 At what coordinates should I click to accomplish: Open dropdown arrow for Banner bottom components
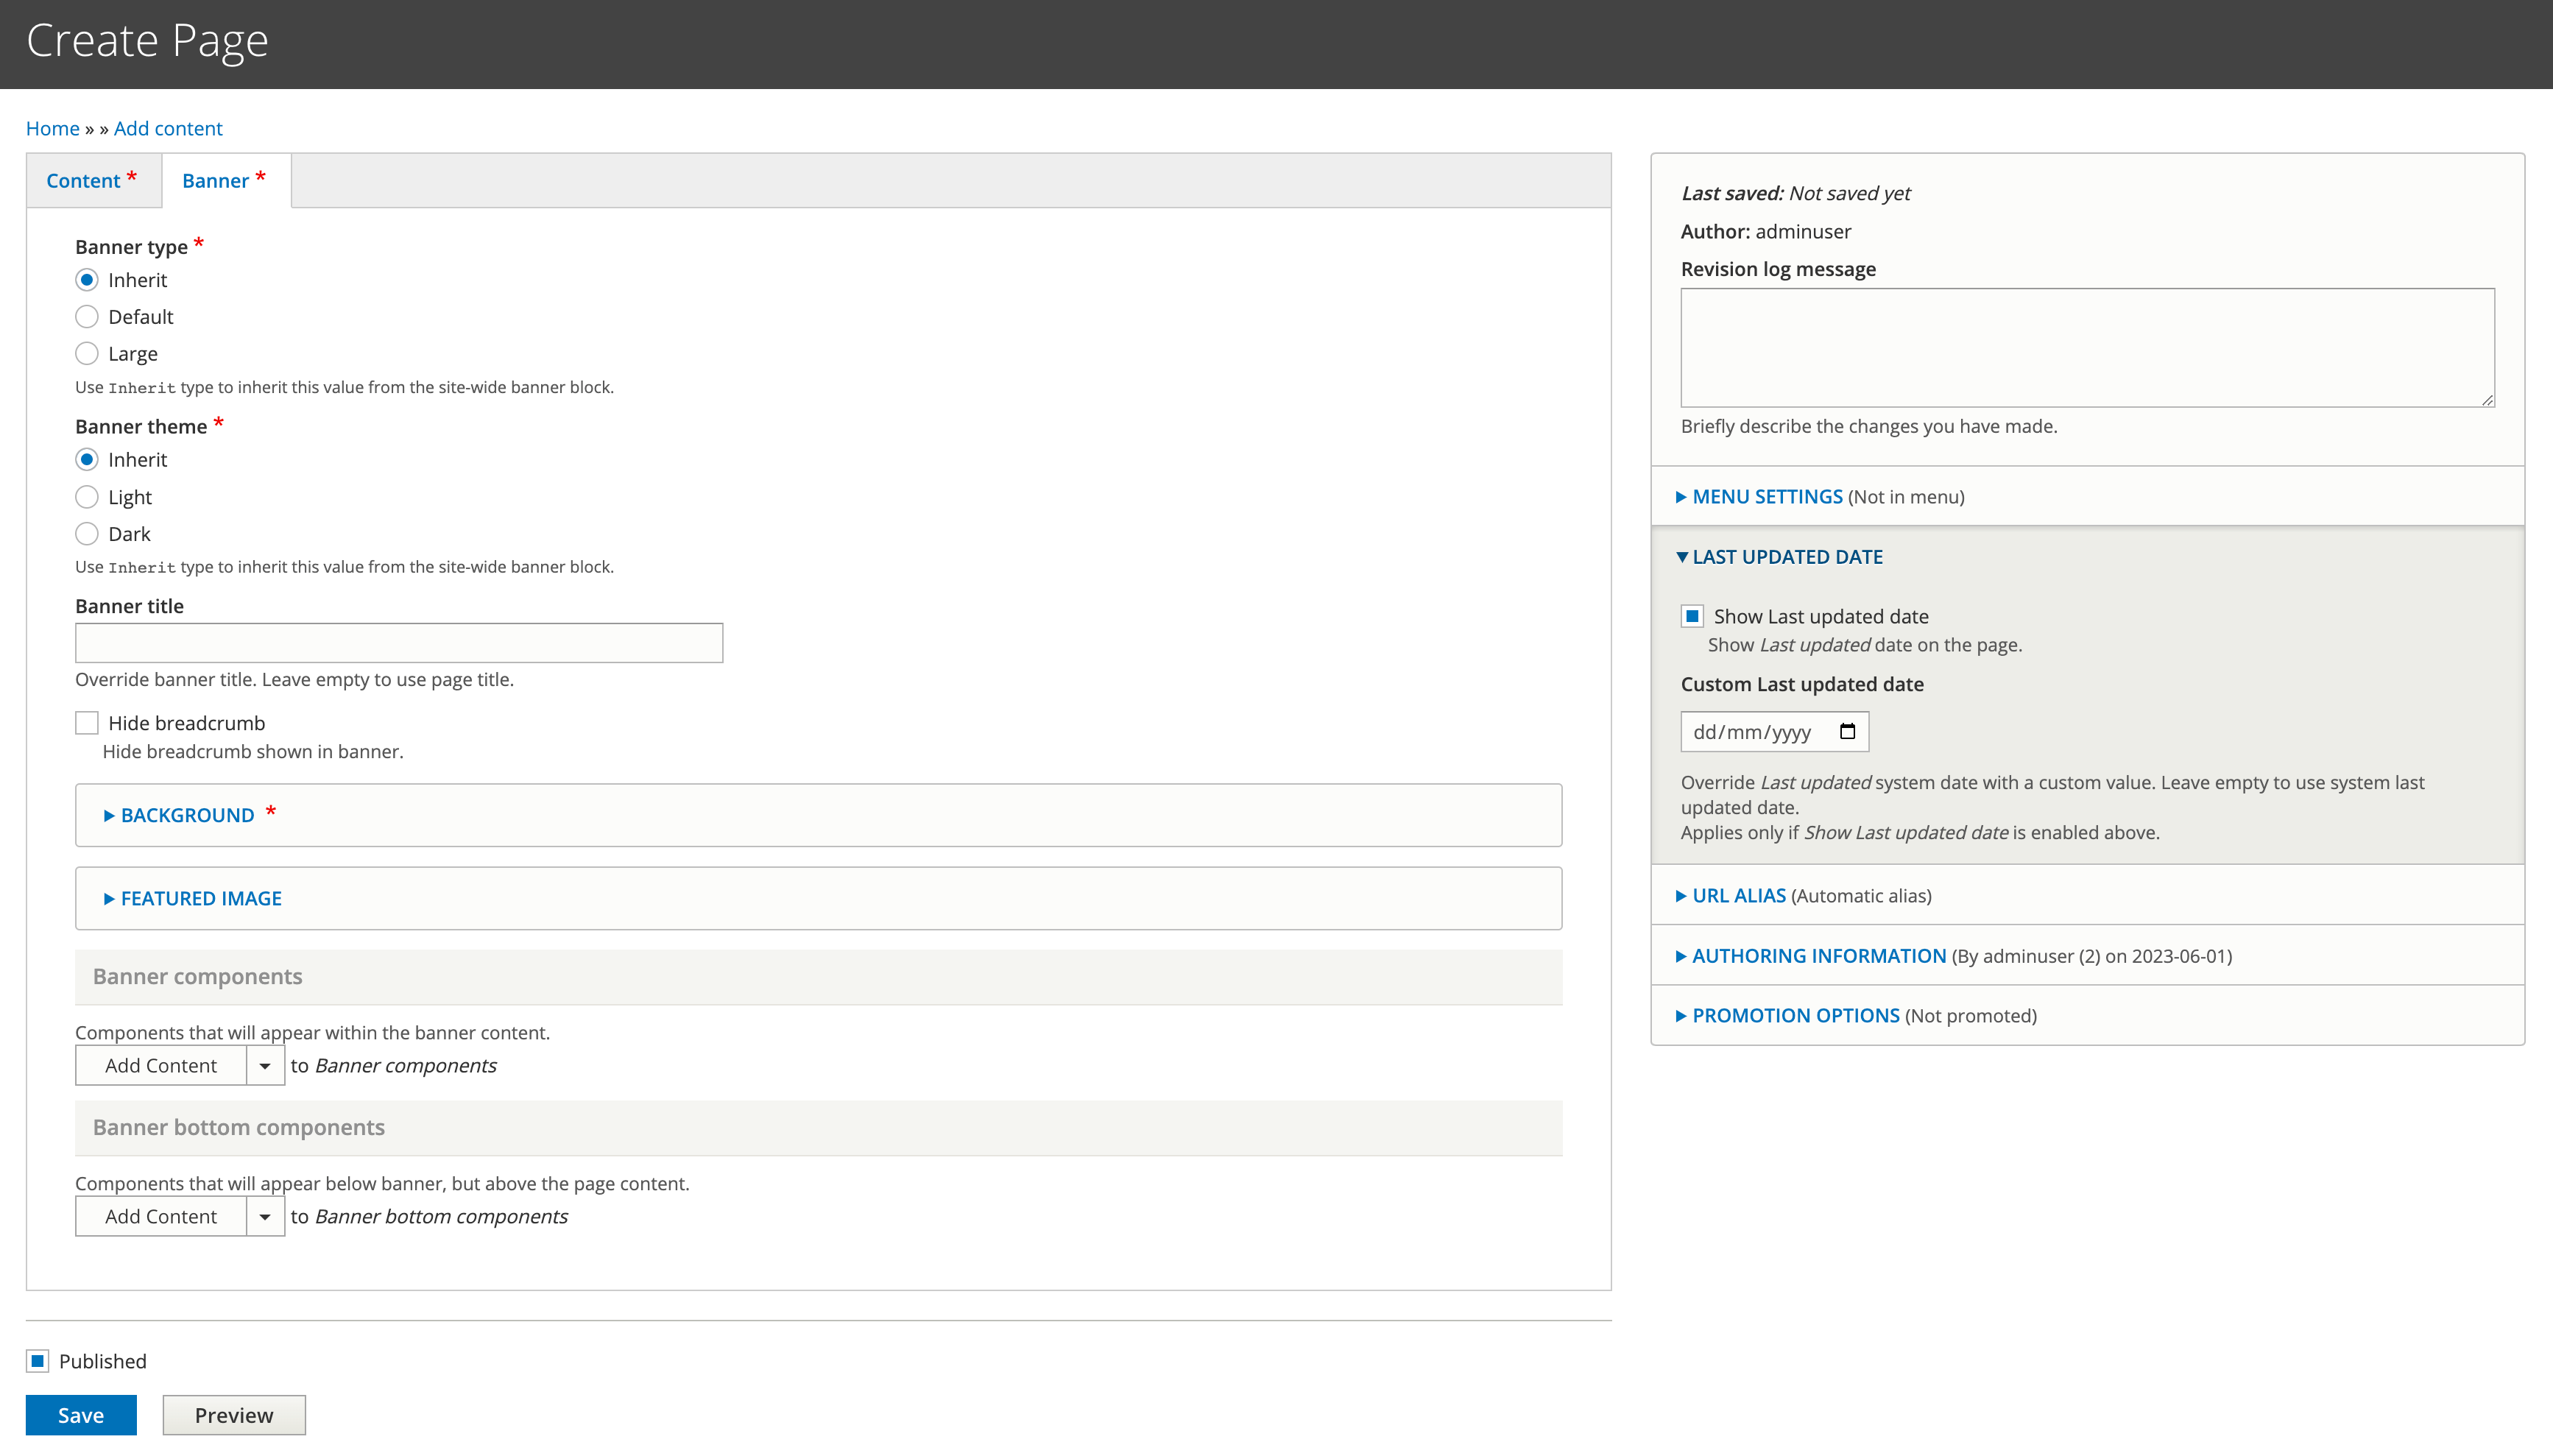(x=265, y=1217)
